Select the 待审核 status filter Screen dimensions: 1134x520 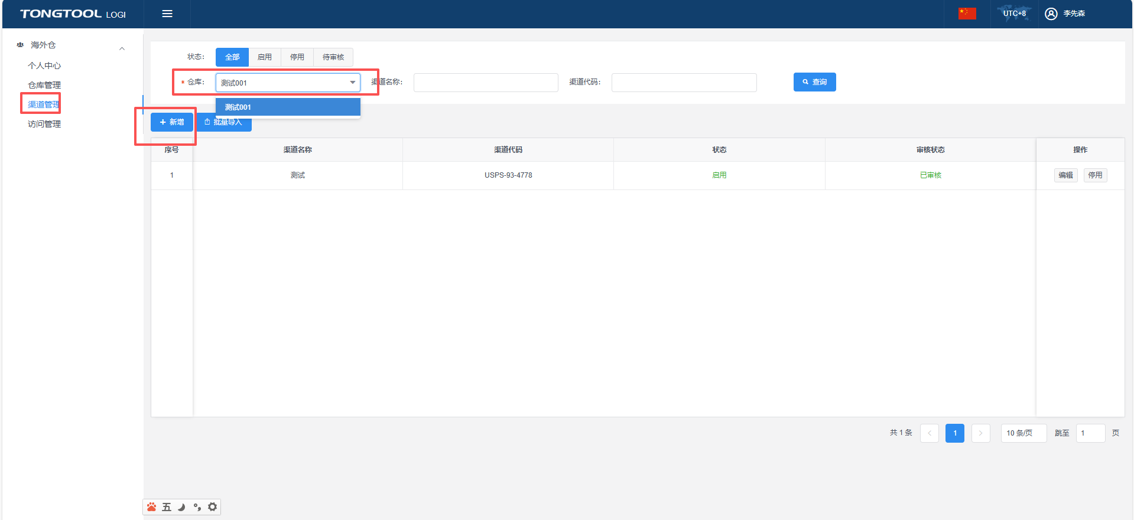point(333,57)
